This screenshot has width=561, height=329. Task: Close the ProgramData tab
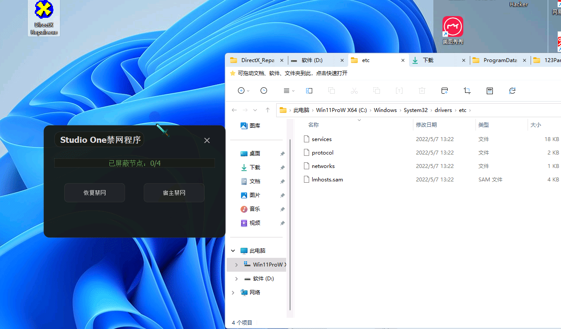pyautogui.click(x=525, y=60)
